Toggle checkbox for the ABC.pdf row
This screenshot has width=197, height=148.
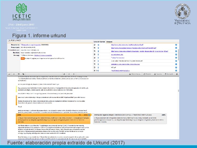click(x=176, y=67)
